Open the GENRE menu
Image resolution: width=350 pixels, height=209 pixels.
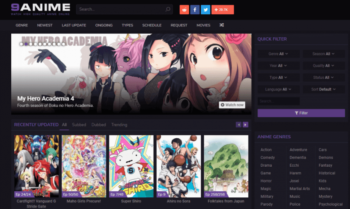22,25
